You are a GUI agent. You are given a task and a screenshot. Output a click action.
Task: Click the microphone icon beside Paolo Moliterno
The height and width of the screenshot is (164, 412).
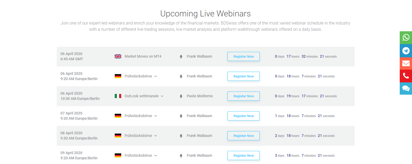tap(181, 96)
